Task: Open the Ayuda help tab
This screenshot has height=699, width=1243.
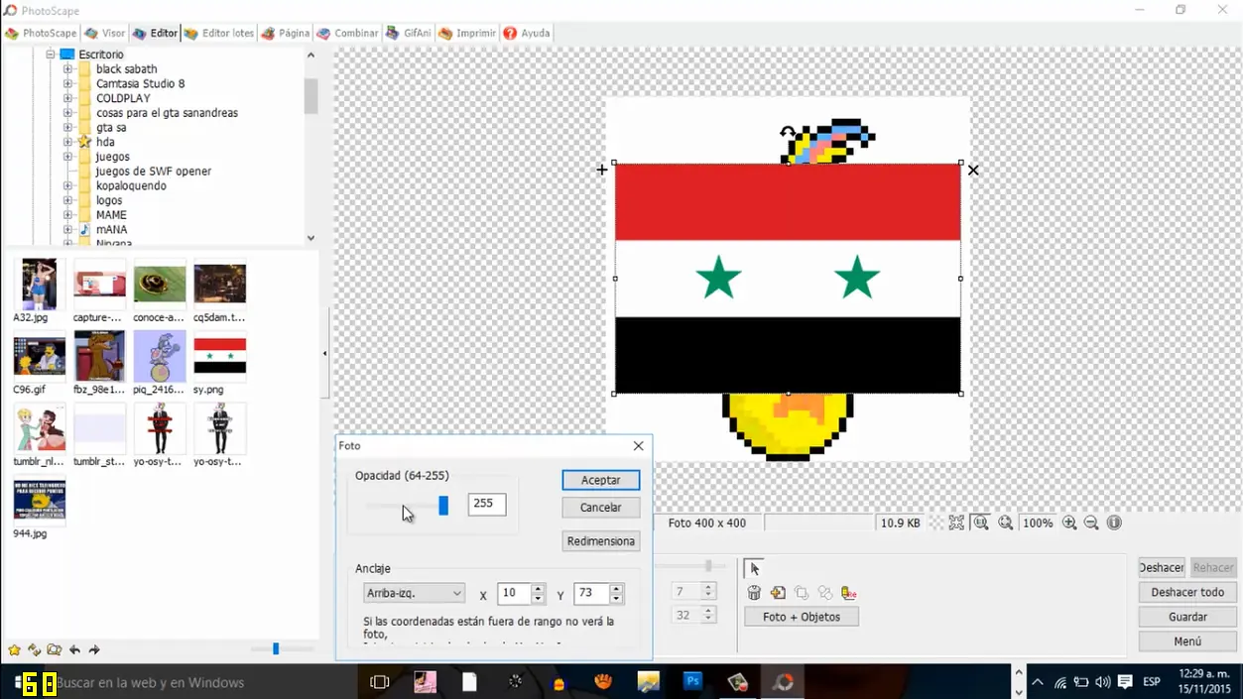Action: coord(527,33)
